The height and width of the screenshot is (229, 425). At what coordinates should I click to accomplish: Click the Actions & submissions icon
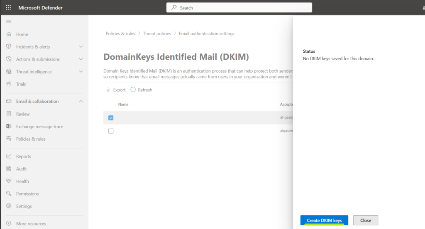point(9,59)
